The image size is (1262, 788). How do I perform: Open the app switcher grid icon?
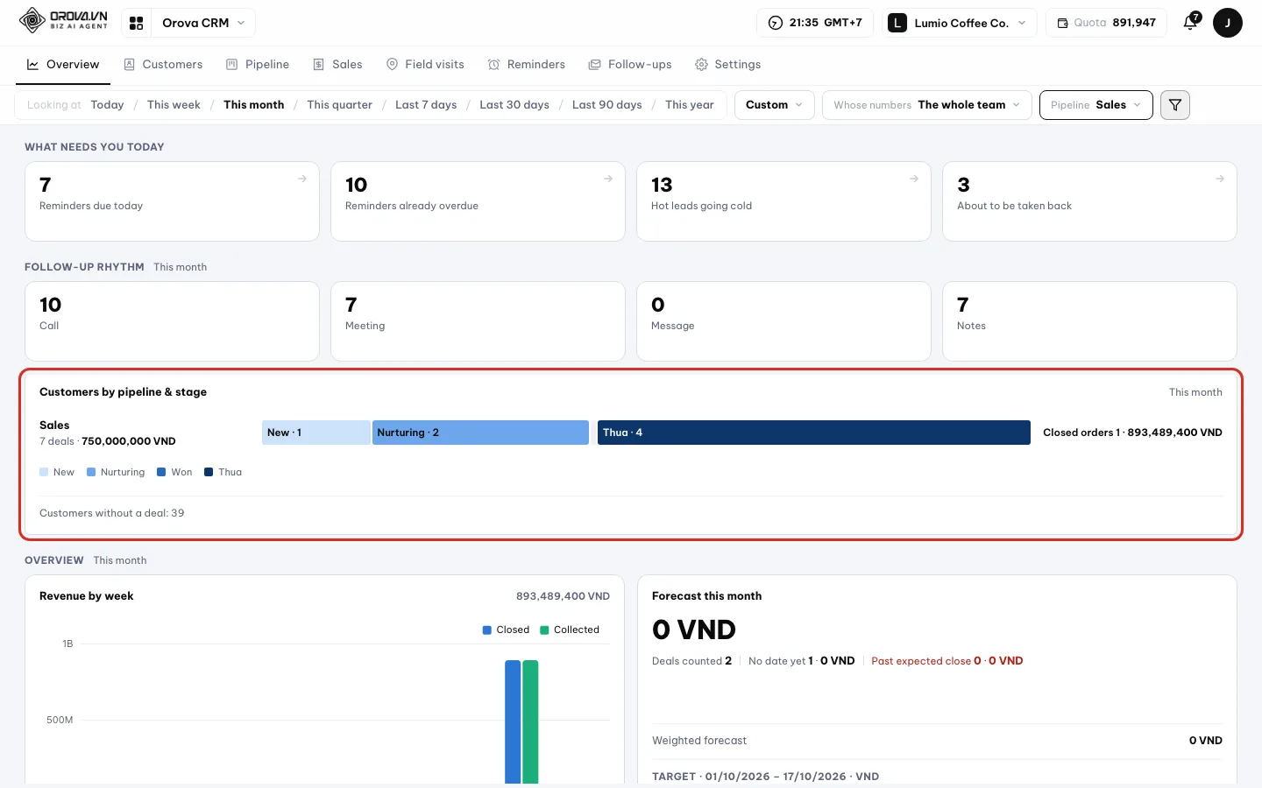pos(137,23)
